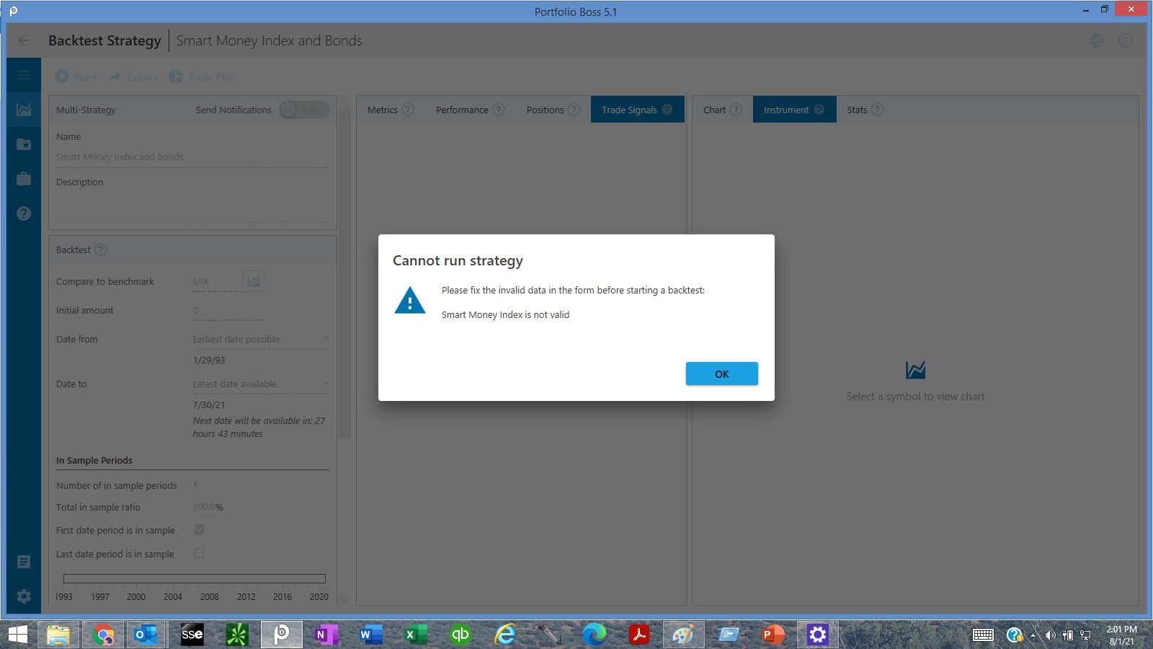Click the back arrow beside Backtest Strategy
The width and height of the screenshot is (1153, 649).
click(x=25, y=40)
